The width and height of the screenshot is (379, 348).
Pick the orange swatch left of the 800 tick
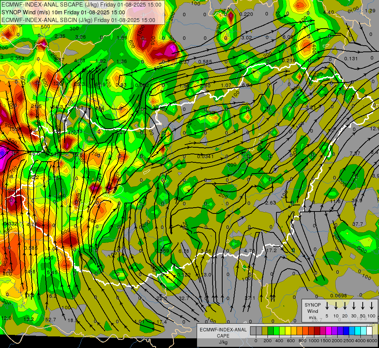300,331
